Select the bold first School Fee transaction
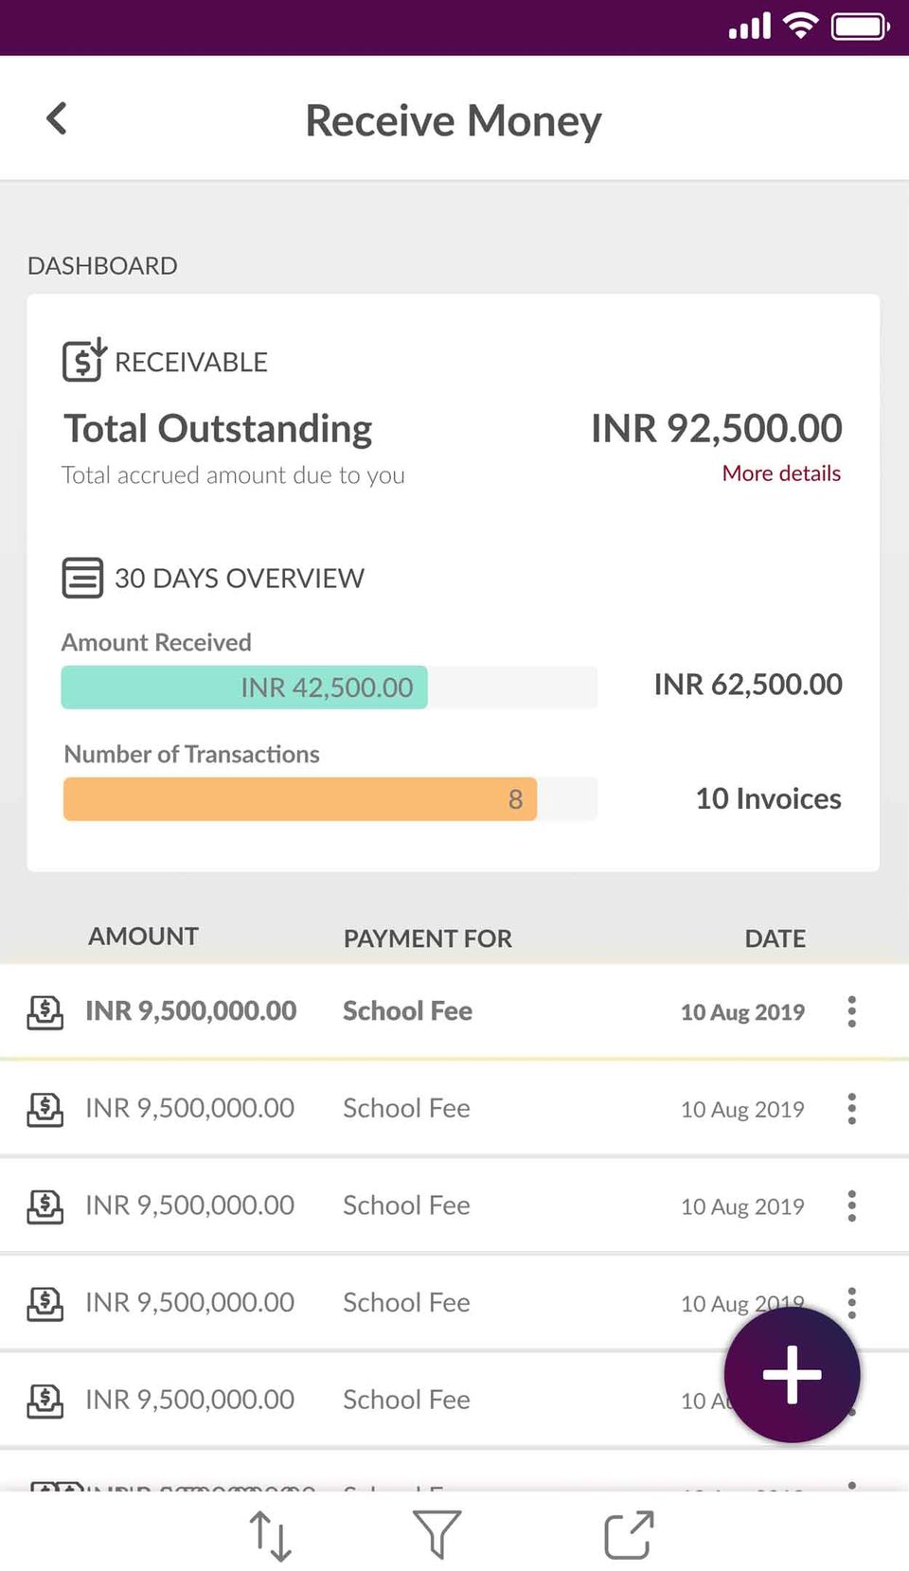This screenshot has height=1571, width=909. pyautogui.click(x=407, y=1011)
